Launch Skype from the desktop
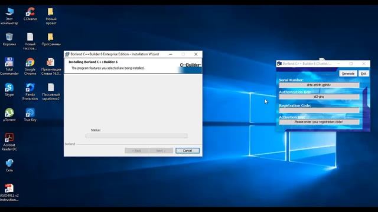The height and width of the screenshot is (212, 378). tap(9, 90)
